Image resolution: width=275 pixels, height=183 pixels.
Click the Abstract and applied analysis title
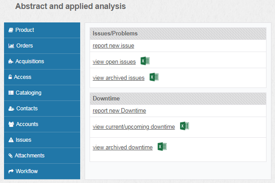coord(70,6)
